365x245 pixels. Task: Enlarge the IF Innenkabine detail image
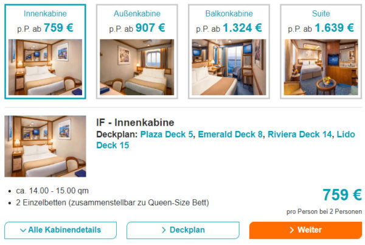pyautogui.click(x=45, y=146)
